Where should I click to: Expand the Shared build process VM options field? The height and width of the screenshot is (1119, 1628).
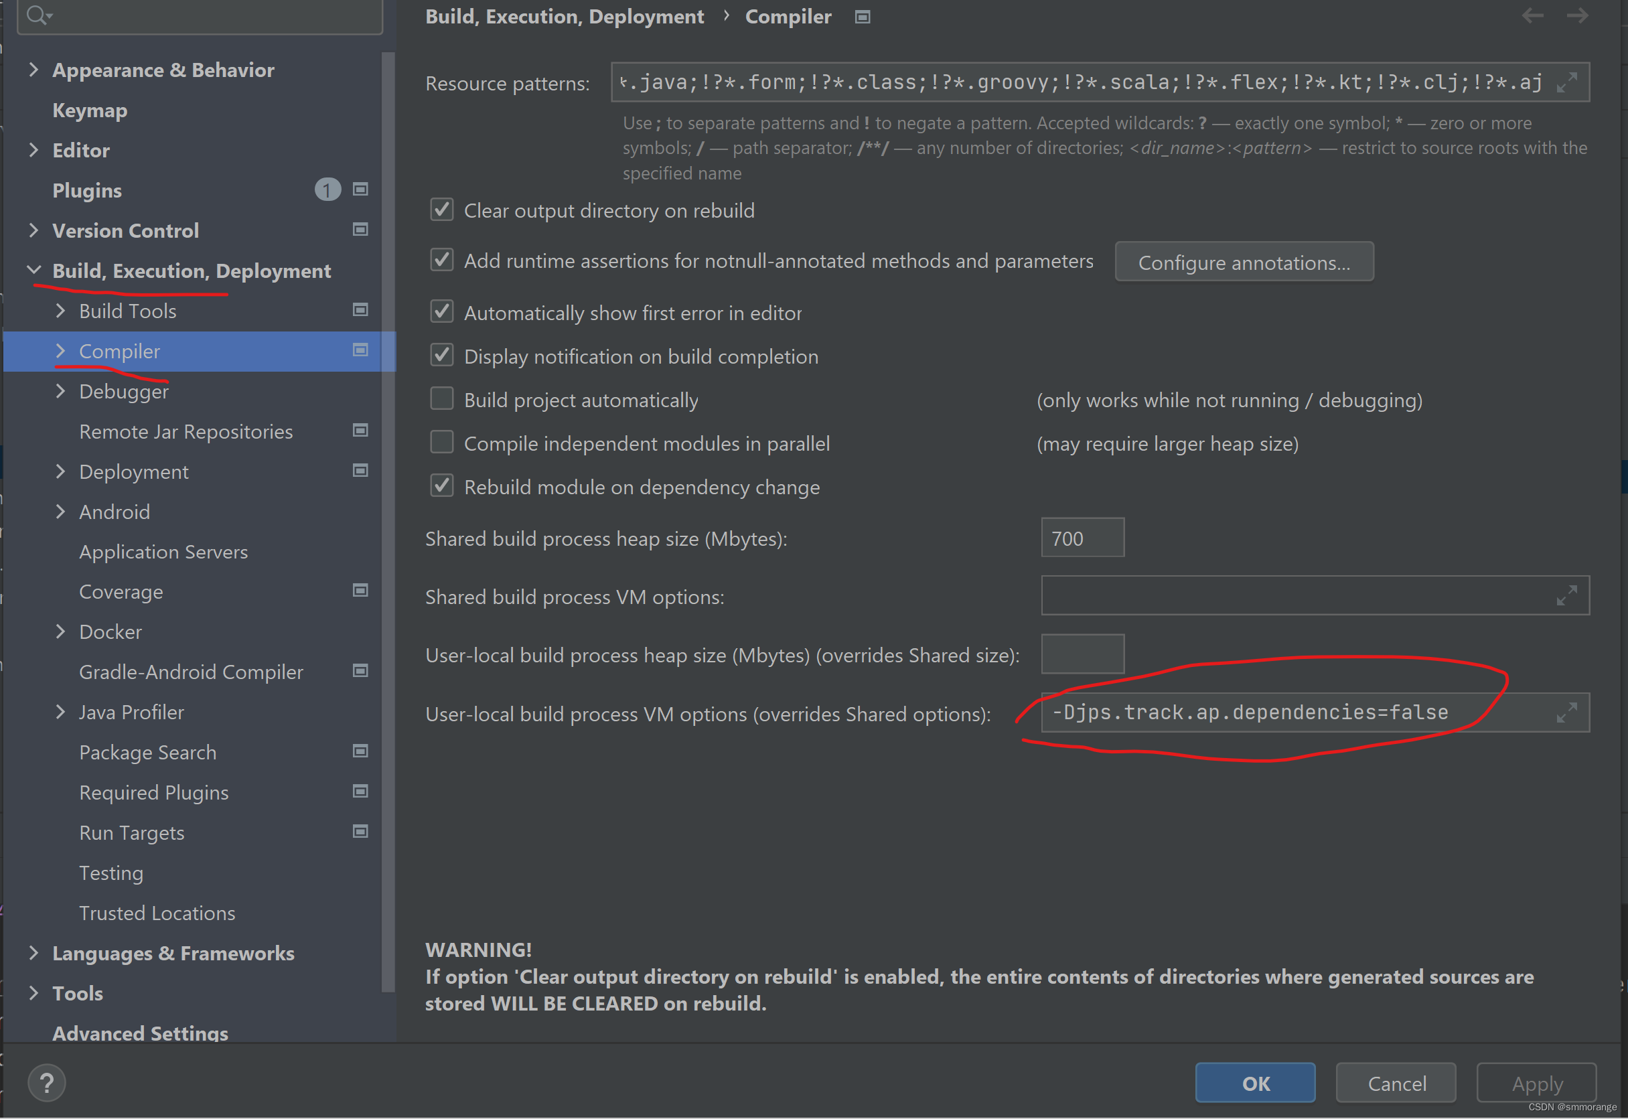(x=1566, y=595)
